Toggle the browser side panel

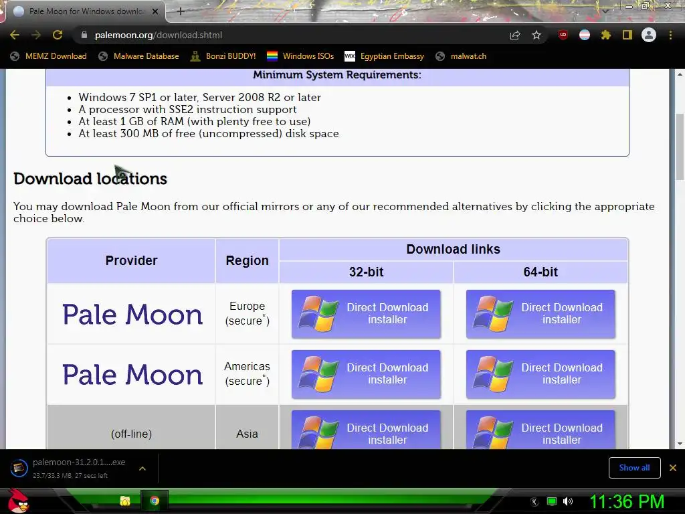(627, 35)
